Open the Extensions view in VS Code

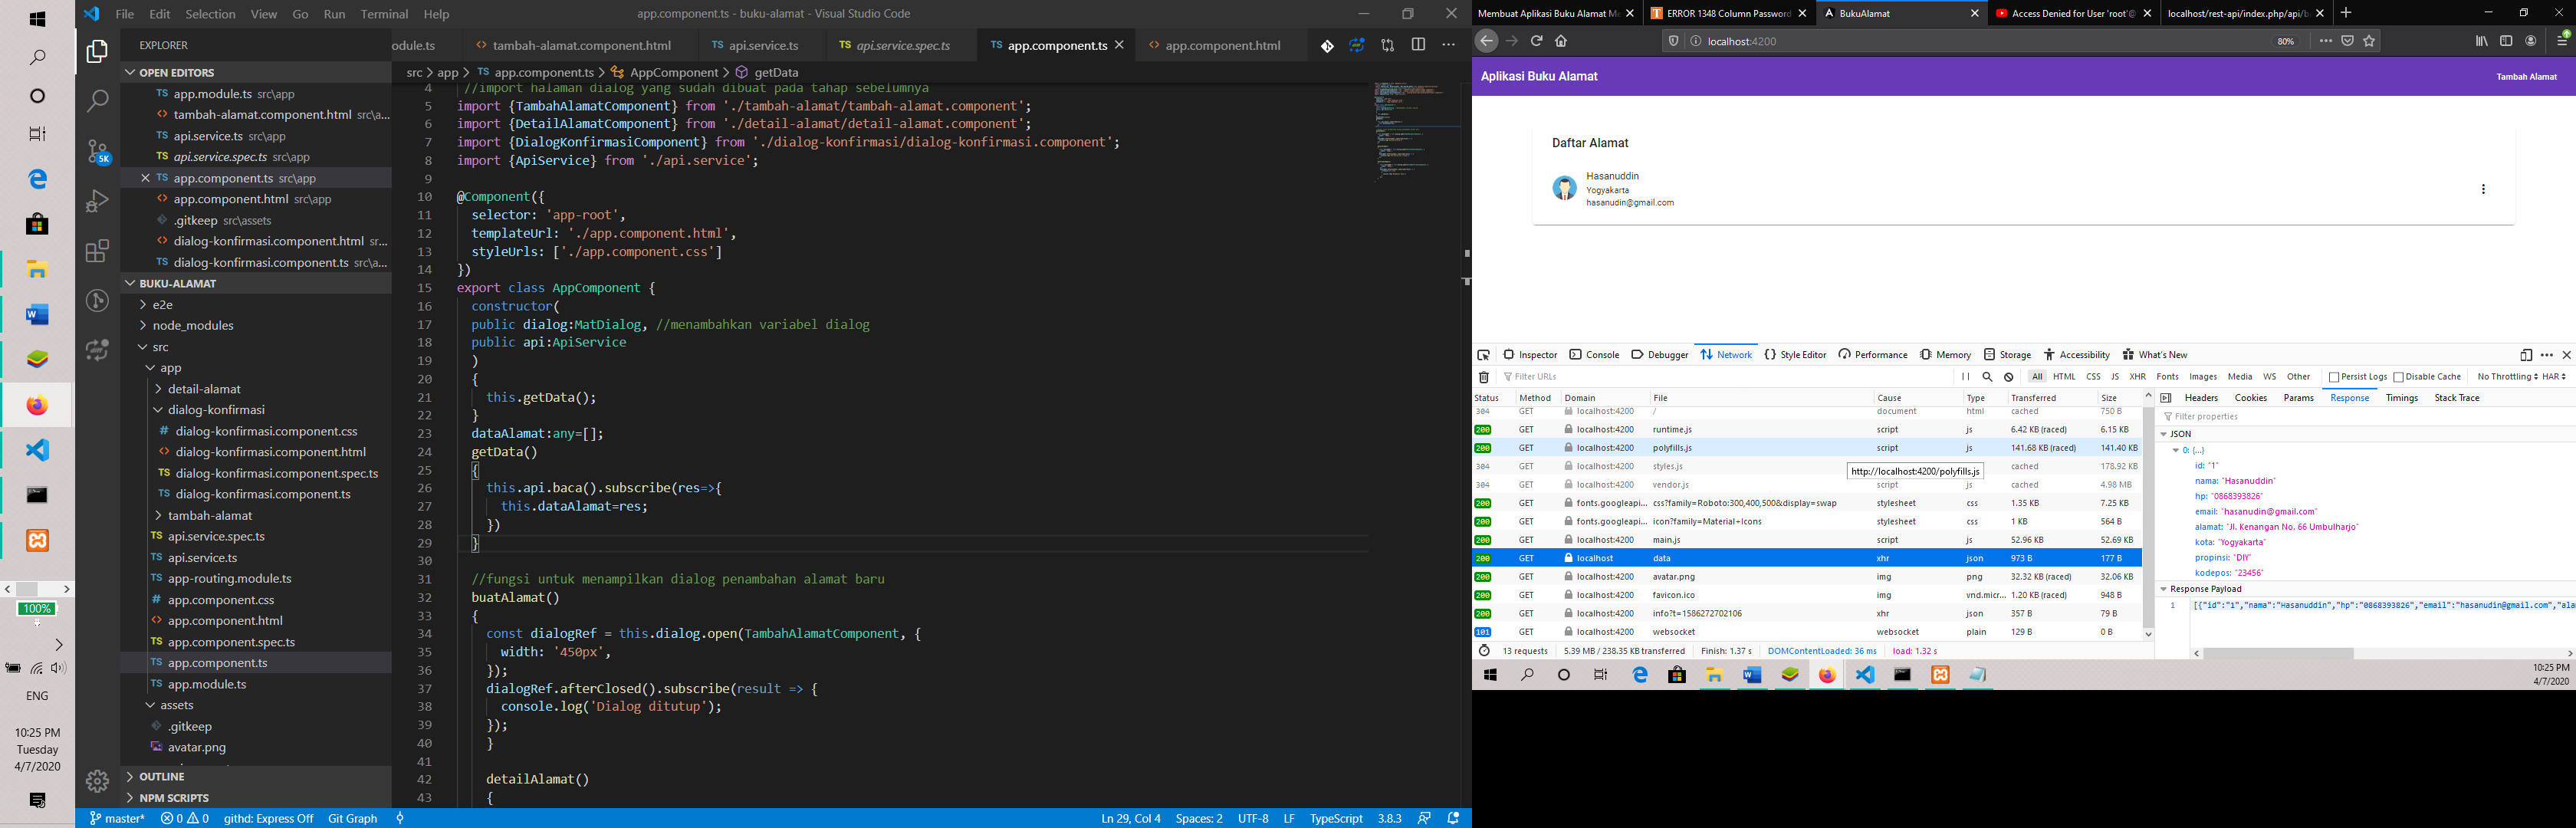point(97,251)
